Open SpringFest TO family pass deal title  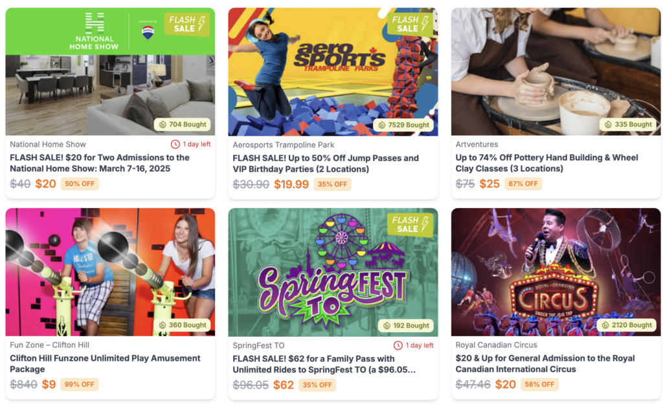(x=324, y=364)
